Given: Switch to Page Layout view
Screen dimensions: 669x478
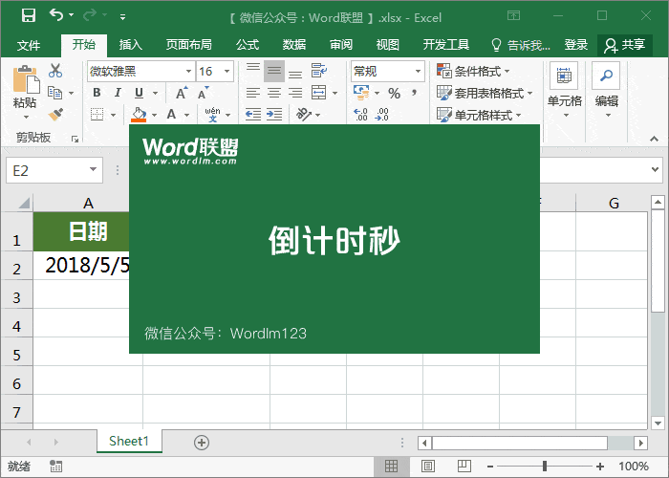Looking at the screenshot, I should coord(418,466).
